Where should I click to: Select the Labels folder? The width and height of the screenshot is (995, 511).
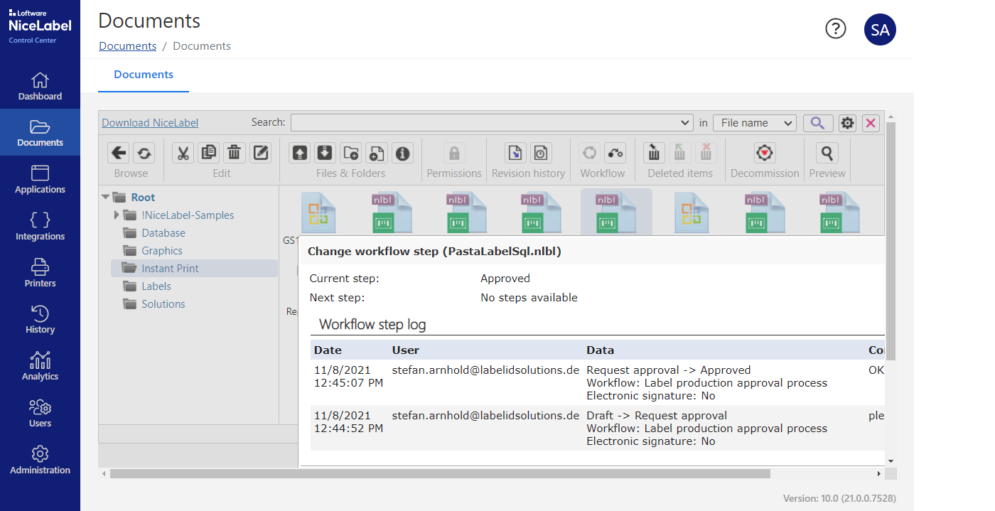click(156, 286)
